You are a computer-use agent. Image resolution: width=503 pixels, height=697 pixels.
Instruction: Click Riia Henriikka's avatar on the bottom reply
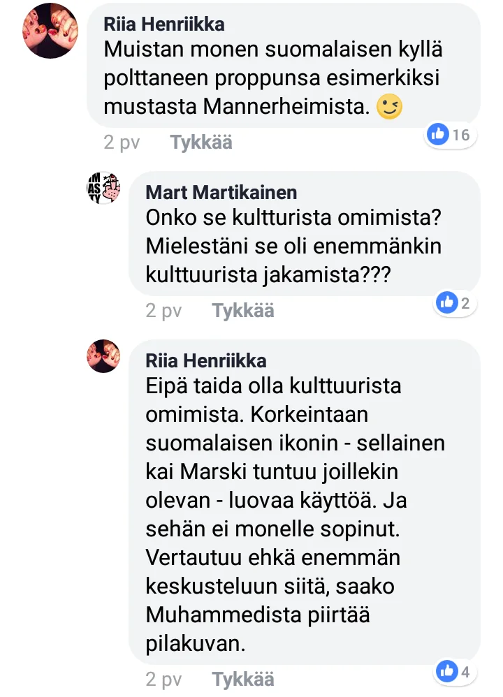pyautogui.click(x=103, y=355)
